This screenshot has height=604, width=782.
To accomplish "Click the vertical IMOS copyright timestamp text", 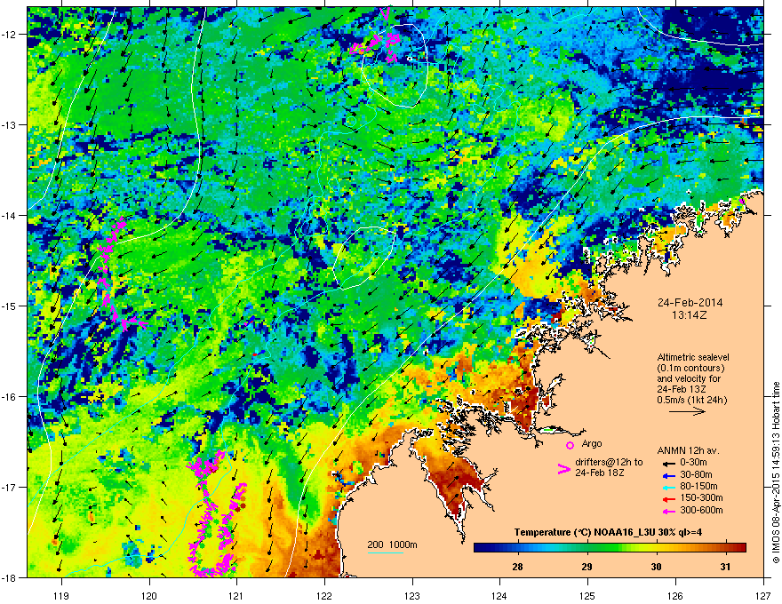I will coord(776,473).
